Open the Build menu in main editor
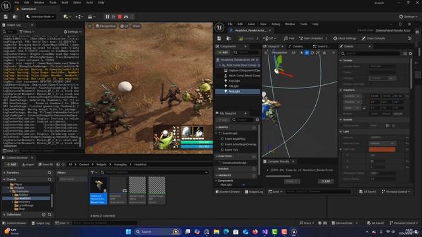 point(65,3)
